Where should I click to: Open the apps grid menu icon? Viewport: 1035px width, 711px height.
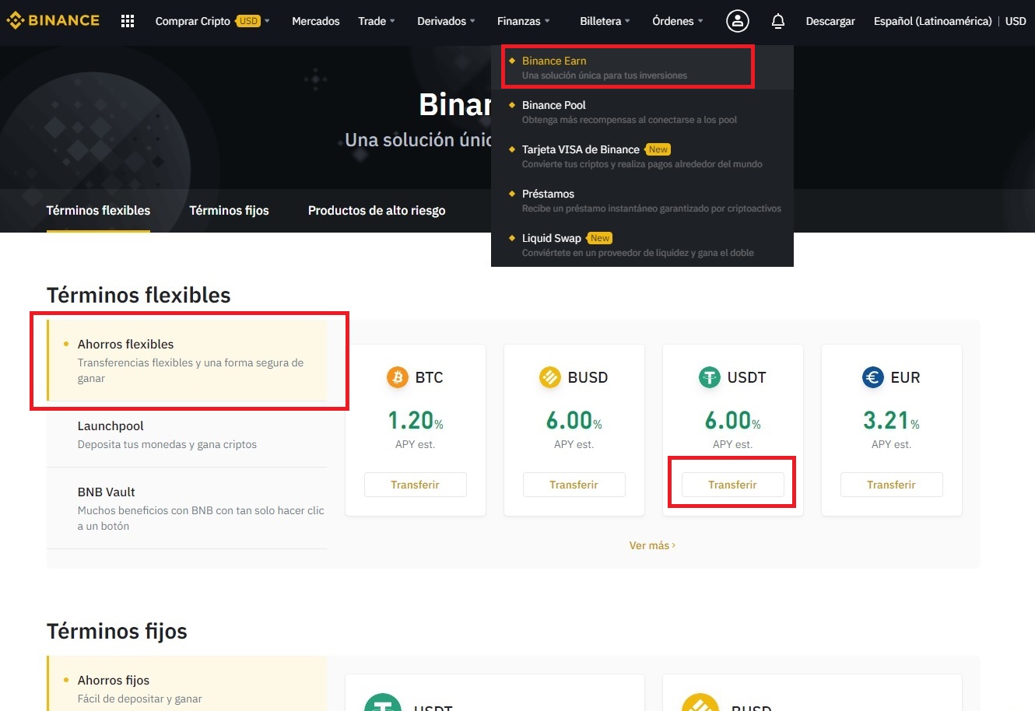tap(128, 21)
